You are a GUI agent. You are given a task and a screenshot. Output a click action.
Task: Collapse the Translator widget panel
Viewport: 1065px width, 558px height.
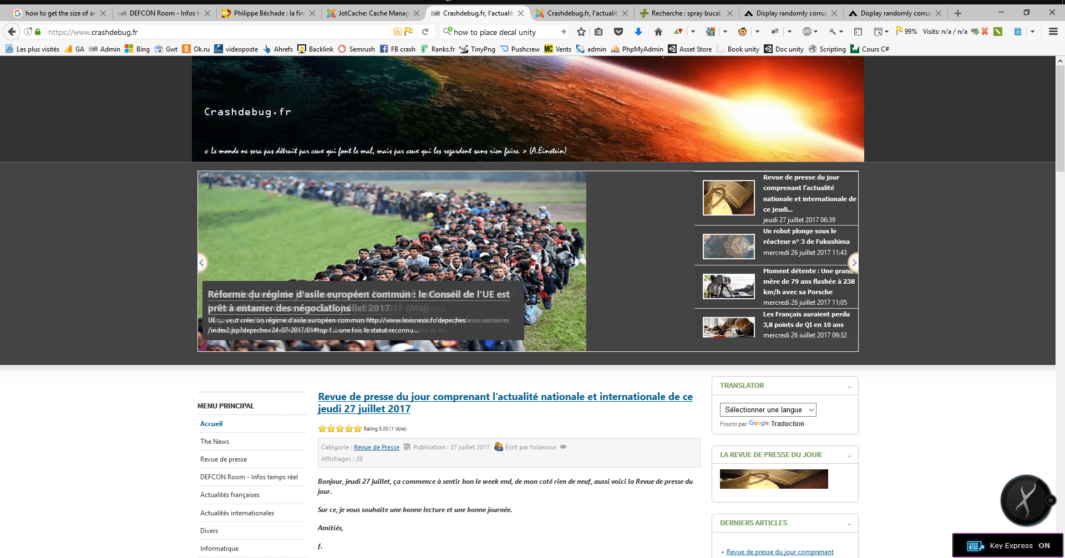(x=849, y=386)
